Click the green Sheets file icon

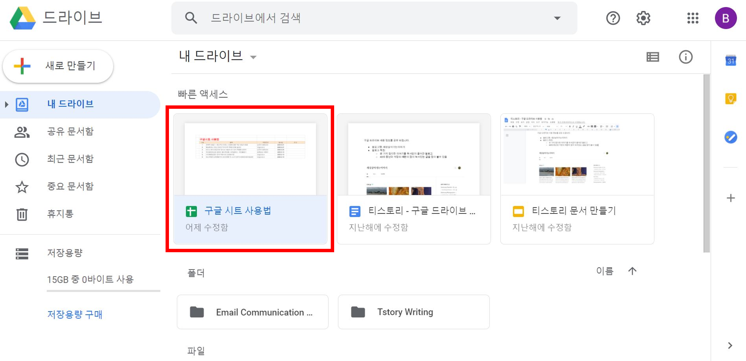pyautogui.click(x=191, y=212)
